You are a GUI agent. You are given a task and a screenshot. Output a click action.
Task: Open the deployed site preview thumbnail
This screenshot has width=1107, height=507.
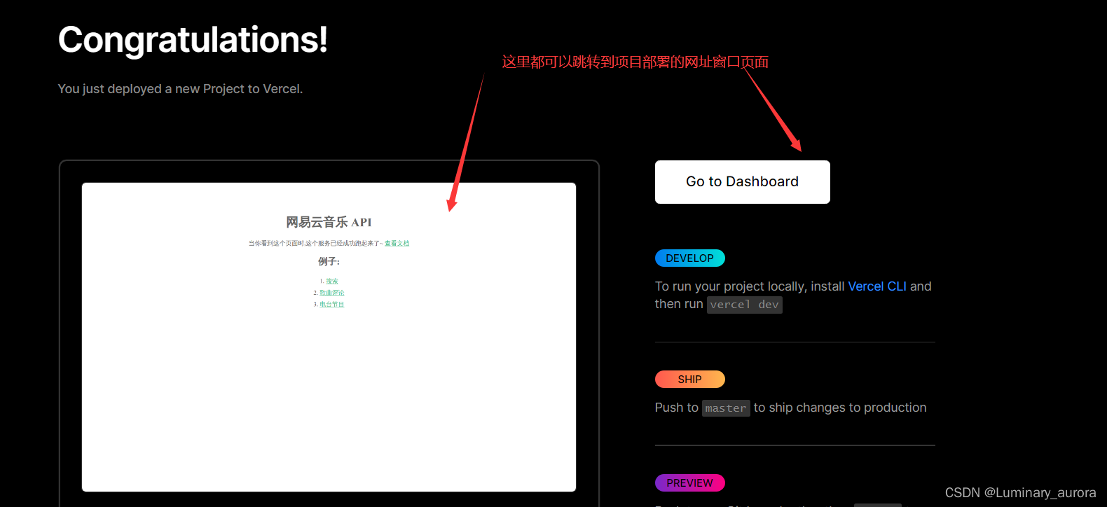click(329, 337)
